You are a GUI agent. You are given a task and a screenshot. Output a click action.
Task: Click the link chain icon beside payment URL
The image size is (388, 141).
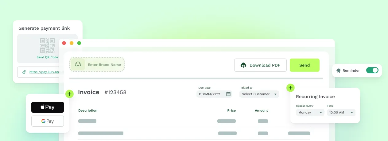[x=24, y=72]
